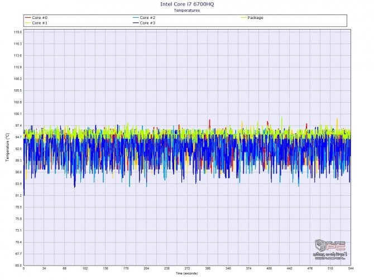Screen dimensions: 374x280
Task: Click the 81.2 tick on temperature axis
Action: [x=17, y=196]
